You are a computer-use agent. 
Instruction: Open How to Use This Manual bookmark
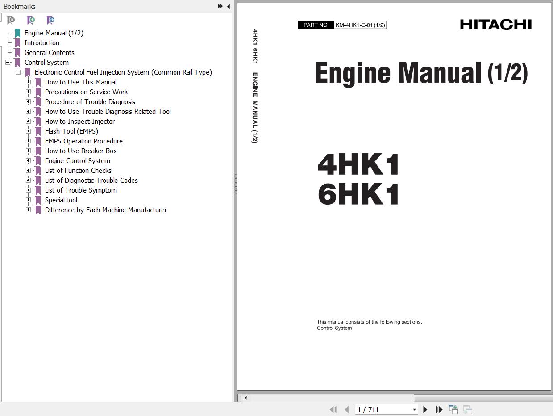tap(81, 82)
